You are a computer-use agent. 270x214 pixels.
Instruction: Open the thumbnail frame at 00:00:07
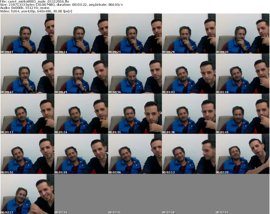(x=27, y=34)
